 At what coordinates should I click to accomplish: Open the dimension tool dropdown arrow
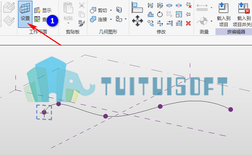pyautogui.click(x=211, y=21)
